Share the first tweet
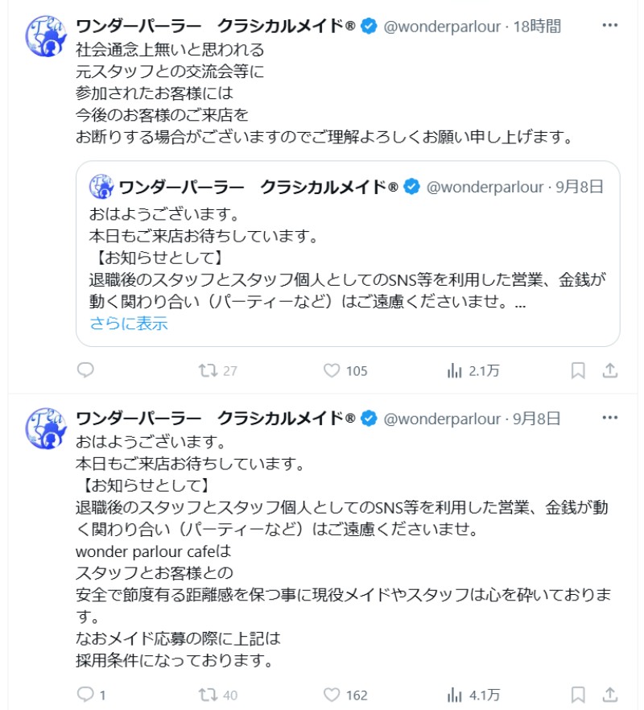Screen dimensions: 644x710 610,370
